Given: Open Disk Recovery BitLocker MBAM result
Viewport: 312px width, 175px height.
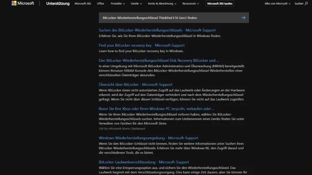Looking at the screenshot, I should (159, 60).
